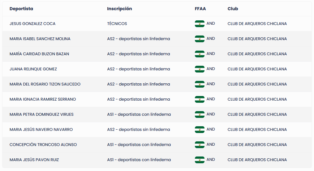Click the flag icon in Maria Isabel Sanchez Molina's row
The width and height of the screenshot is (314, 171).
[x=200, y=39]
